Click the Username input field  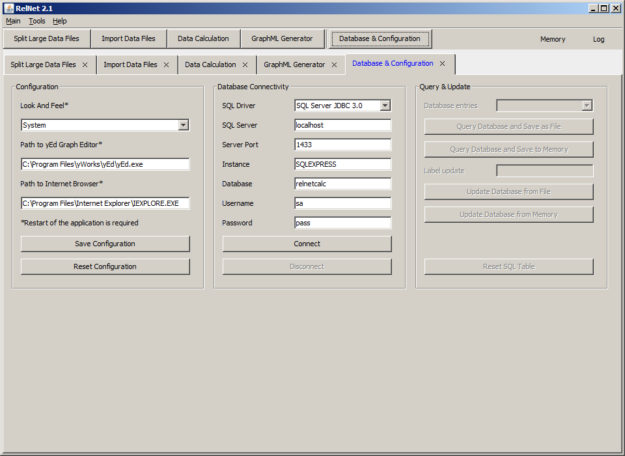click(343, 203)
